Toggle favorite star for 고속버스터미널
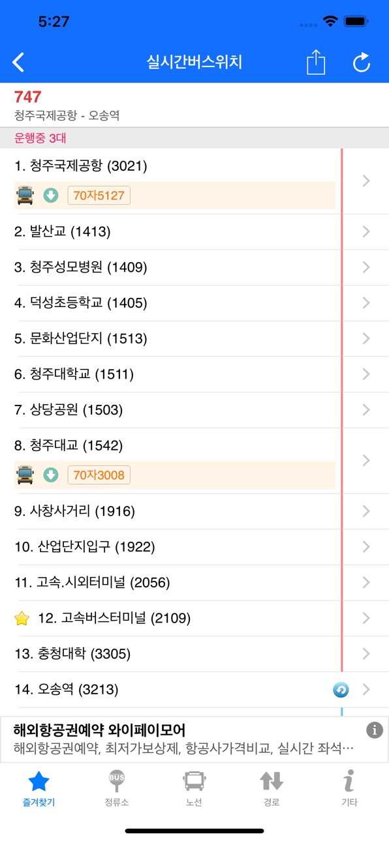 pos(22,618)
